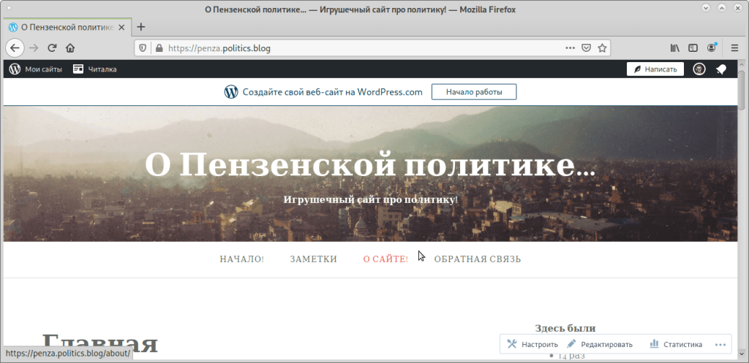Click the Начало работы button

(x=473, y=92)
